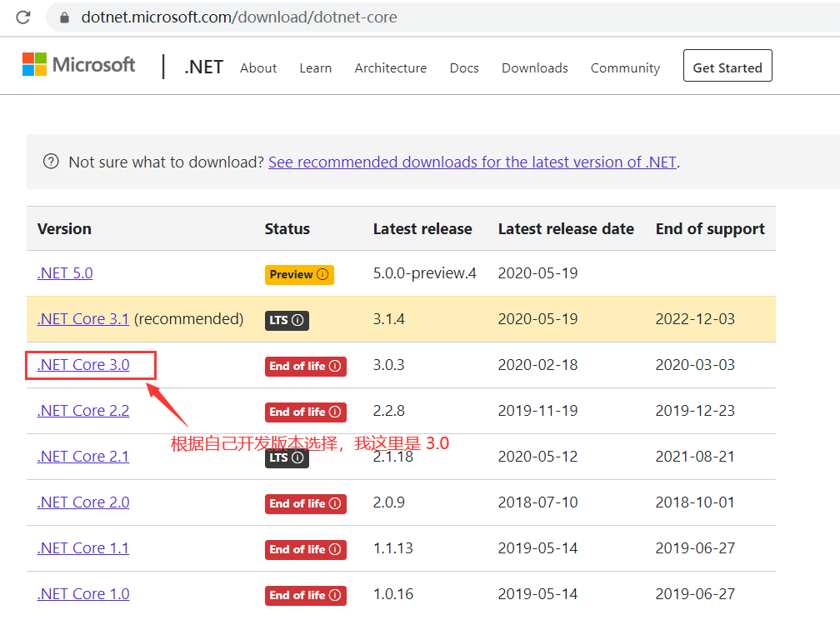Select the 1.1.13 release cell

(x=393, y=548)
